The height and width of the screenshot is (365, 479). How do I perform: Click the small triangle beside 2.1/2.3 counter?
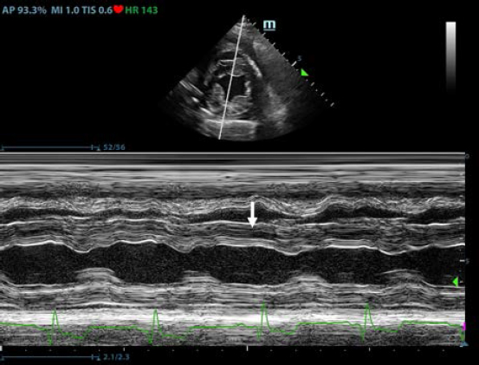[99, 358]
